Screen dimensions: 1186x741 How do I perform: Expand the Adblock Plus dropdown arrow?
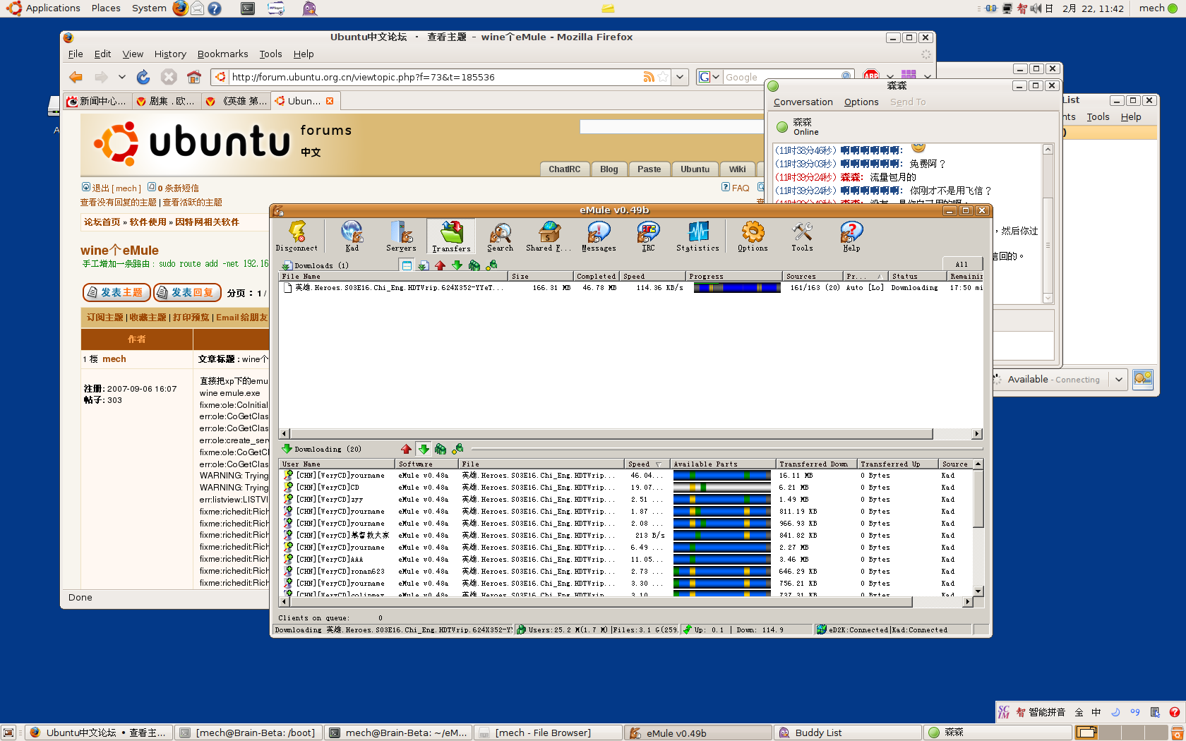890,76
